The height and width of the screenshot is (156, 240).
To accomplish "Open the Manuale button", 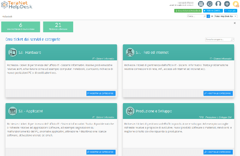I will tap(230, 11).
